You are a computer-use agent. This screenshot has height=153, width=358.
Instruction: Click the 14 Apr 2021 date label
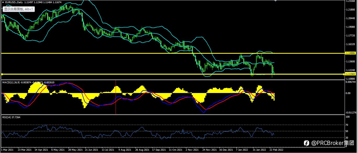pyautogui.click(x=41, y=150)
